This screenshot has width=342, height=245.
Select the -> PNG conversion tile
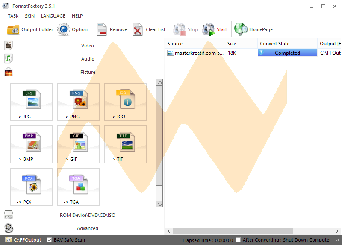[78, 102]
